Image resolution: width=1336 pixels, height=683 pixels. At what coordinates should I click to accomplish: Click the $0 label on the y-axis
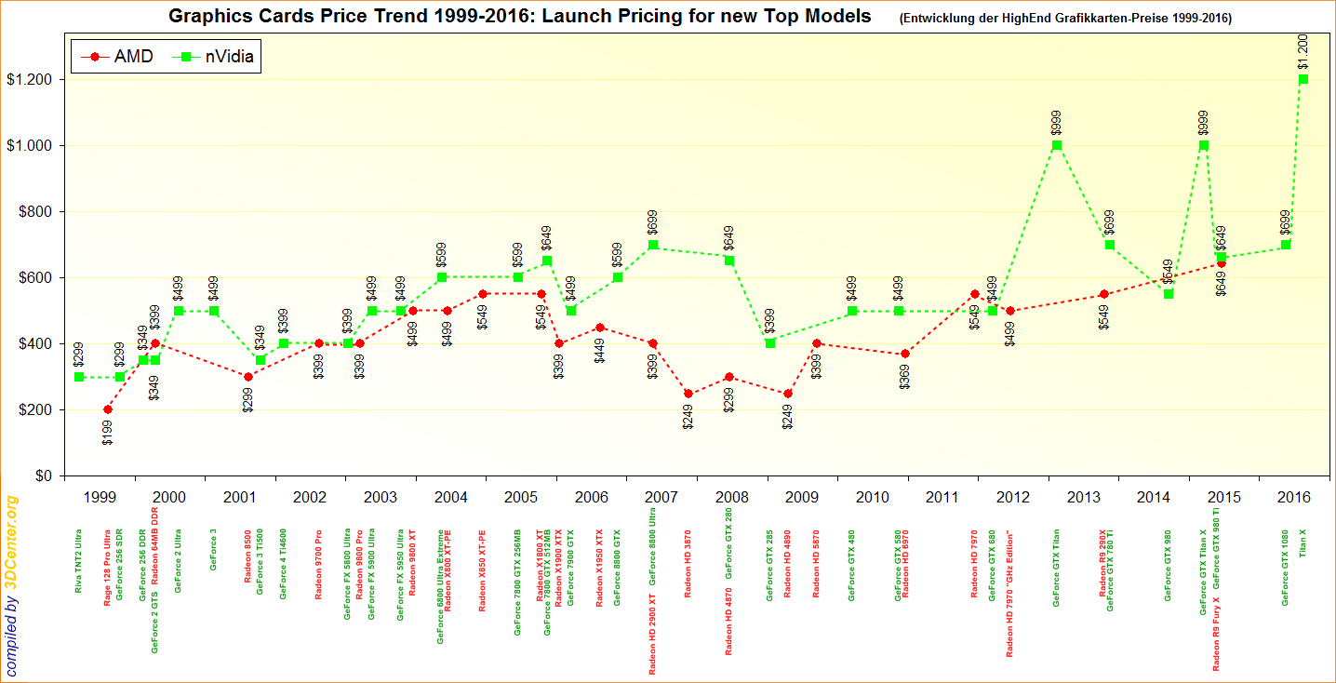44,476
